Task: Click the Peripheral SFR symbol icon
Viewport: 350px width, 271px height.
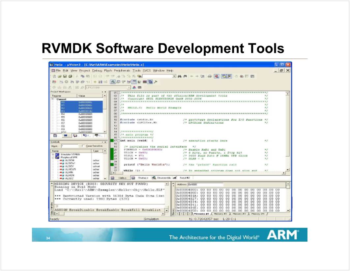Action: [57, 158]
